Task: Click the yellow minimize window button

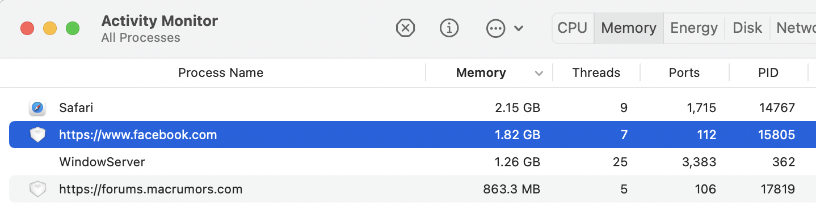Action: click(50, 28)
